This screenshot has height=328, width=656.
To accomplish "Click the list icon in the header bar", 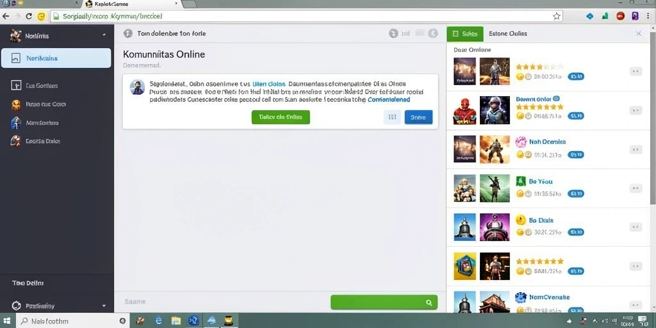I will pos(420,33).
